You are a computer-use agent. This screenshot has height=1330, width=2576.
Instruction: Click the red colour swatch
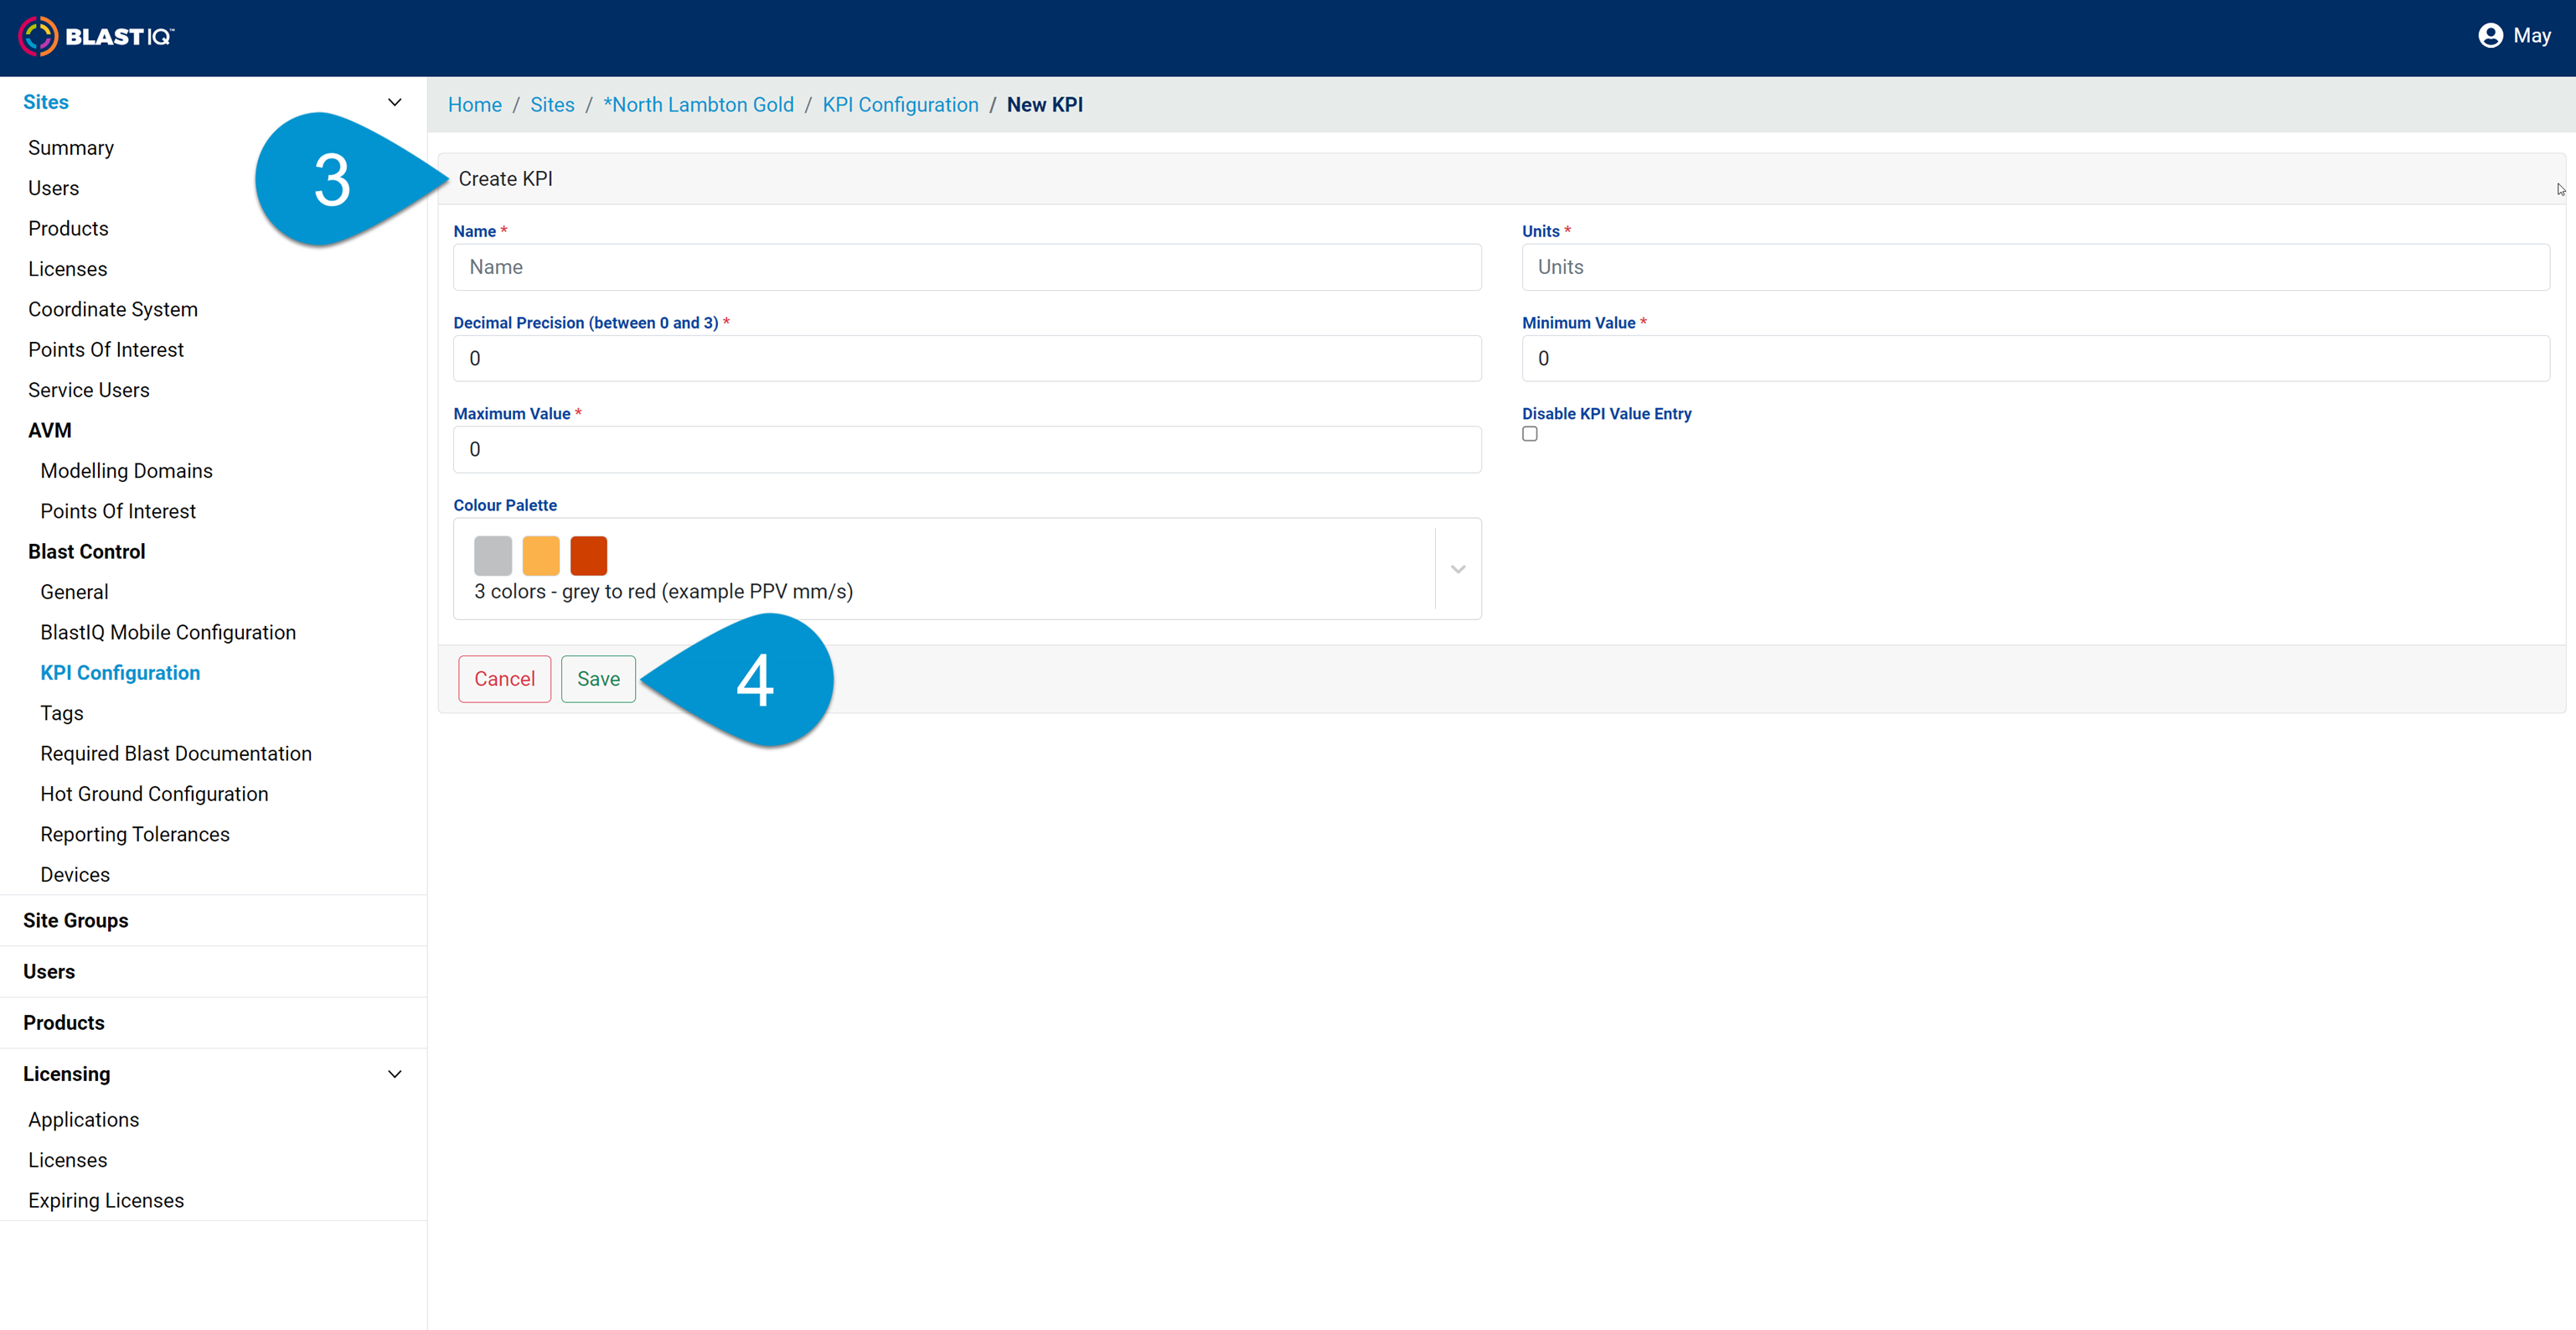[589, 556]
